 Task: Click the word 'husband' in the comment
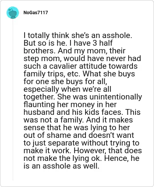[39, 112]
